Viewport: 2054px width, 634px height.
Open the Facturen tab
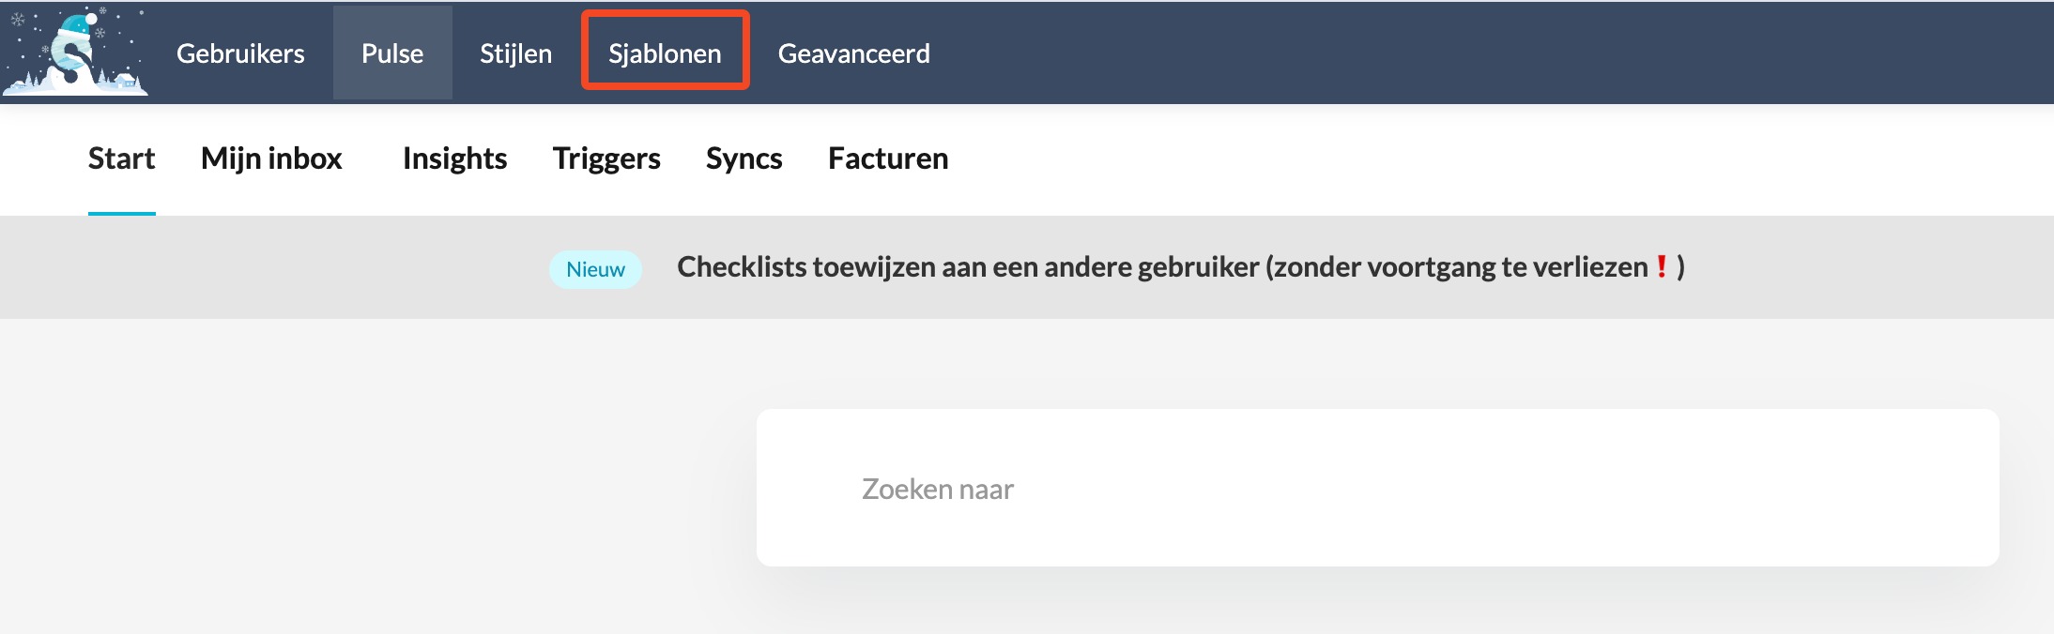(888, 158)
